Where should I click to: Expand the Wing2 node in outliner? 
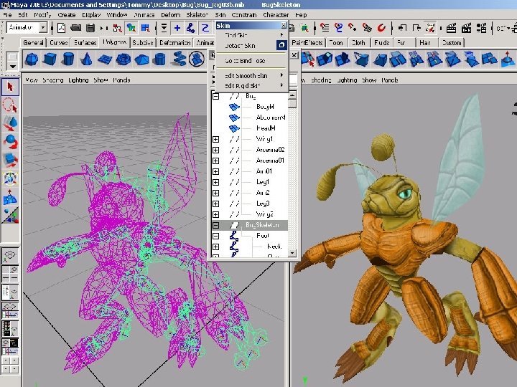(215, 214)
